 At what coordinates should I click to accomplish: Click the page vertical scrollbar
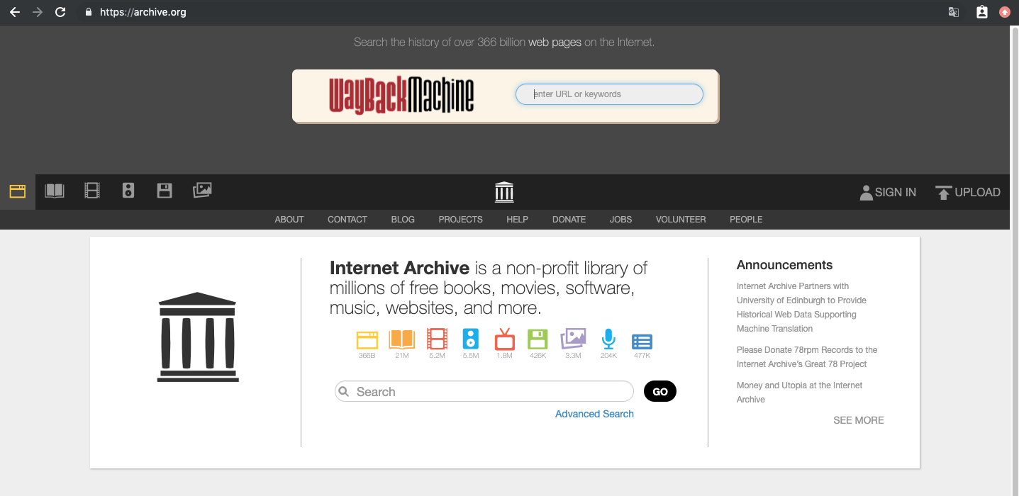[x=1014, y=261]
